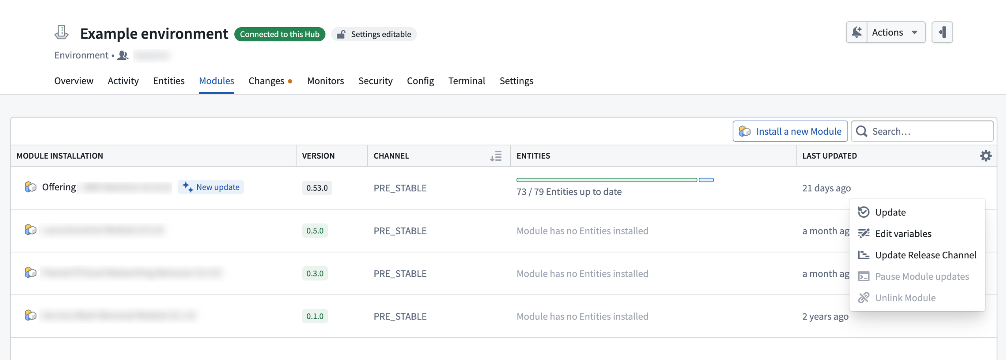Choose Edit variables in the menu
This screenshot has height=360, width=1006.
pos(917,234)
